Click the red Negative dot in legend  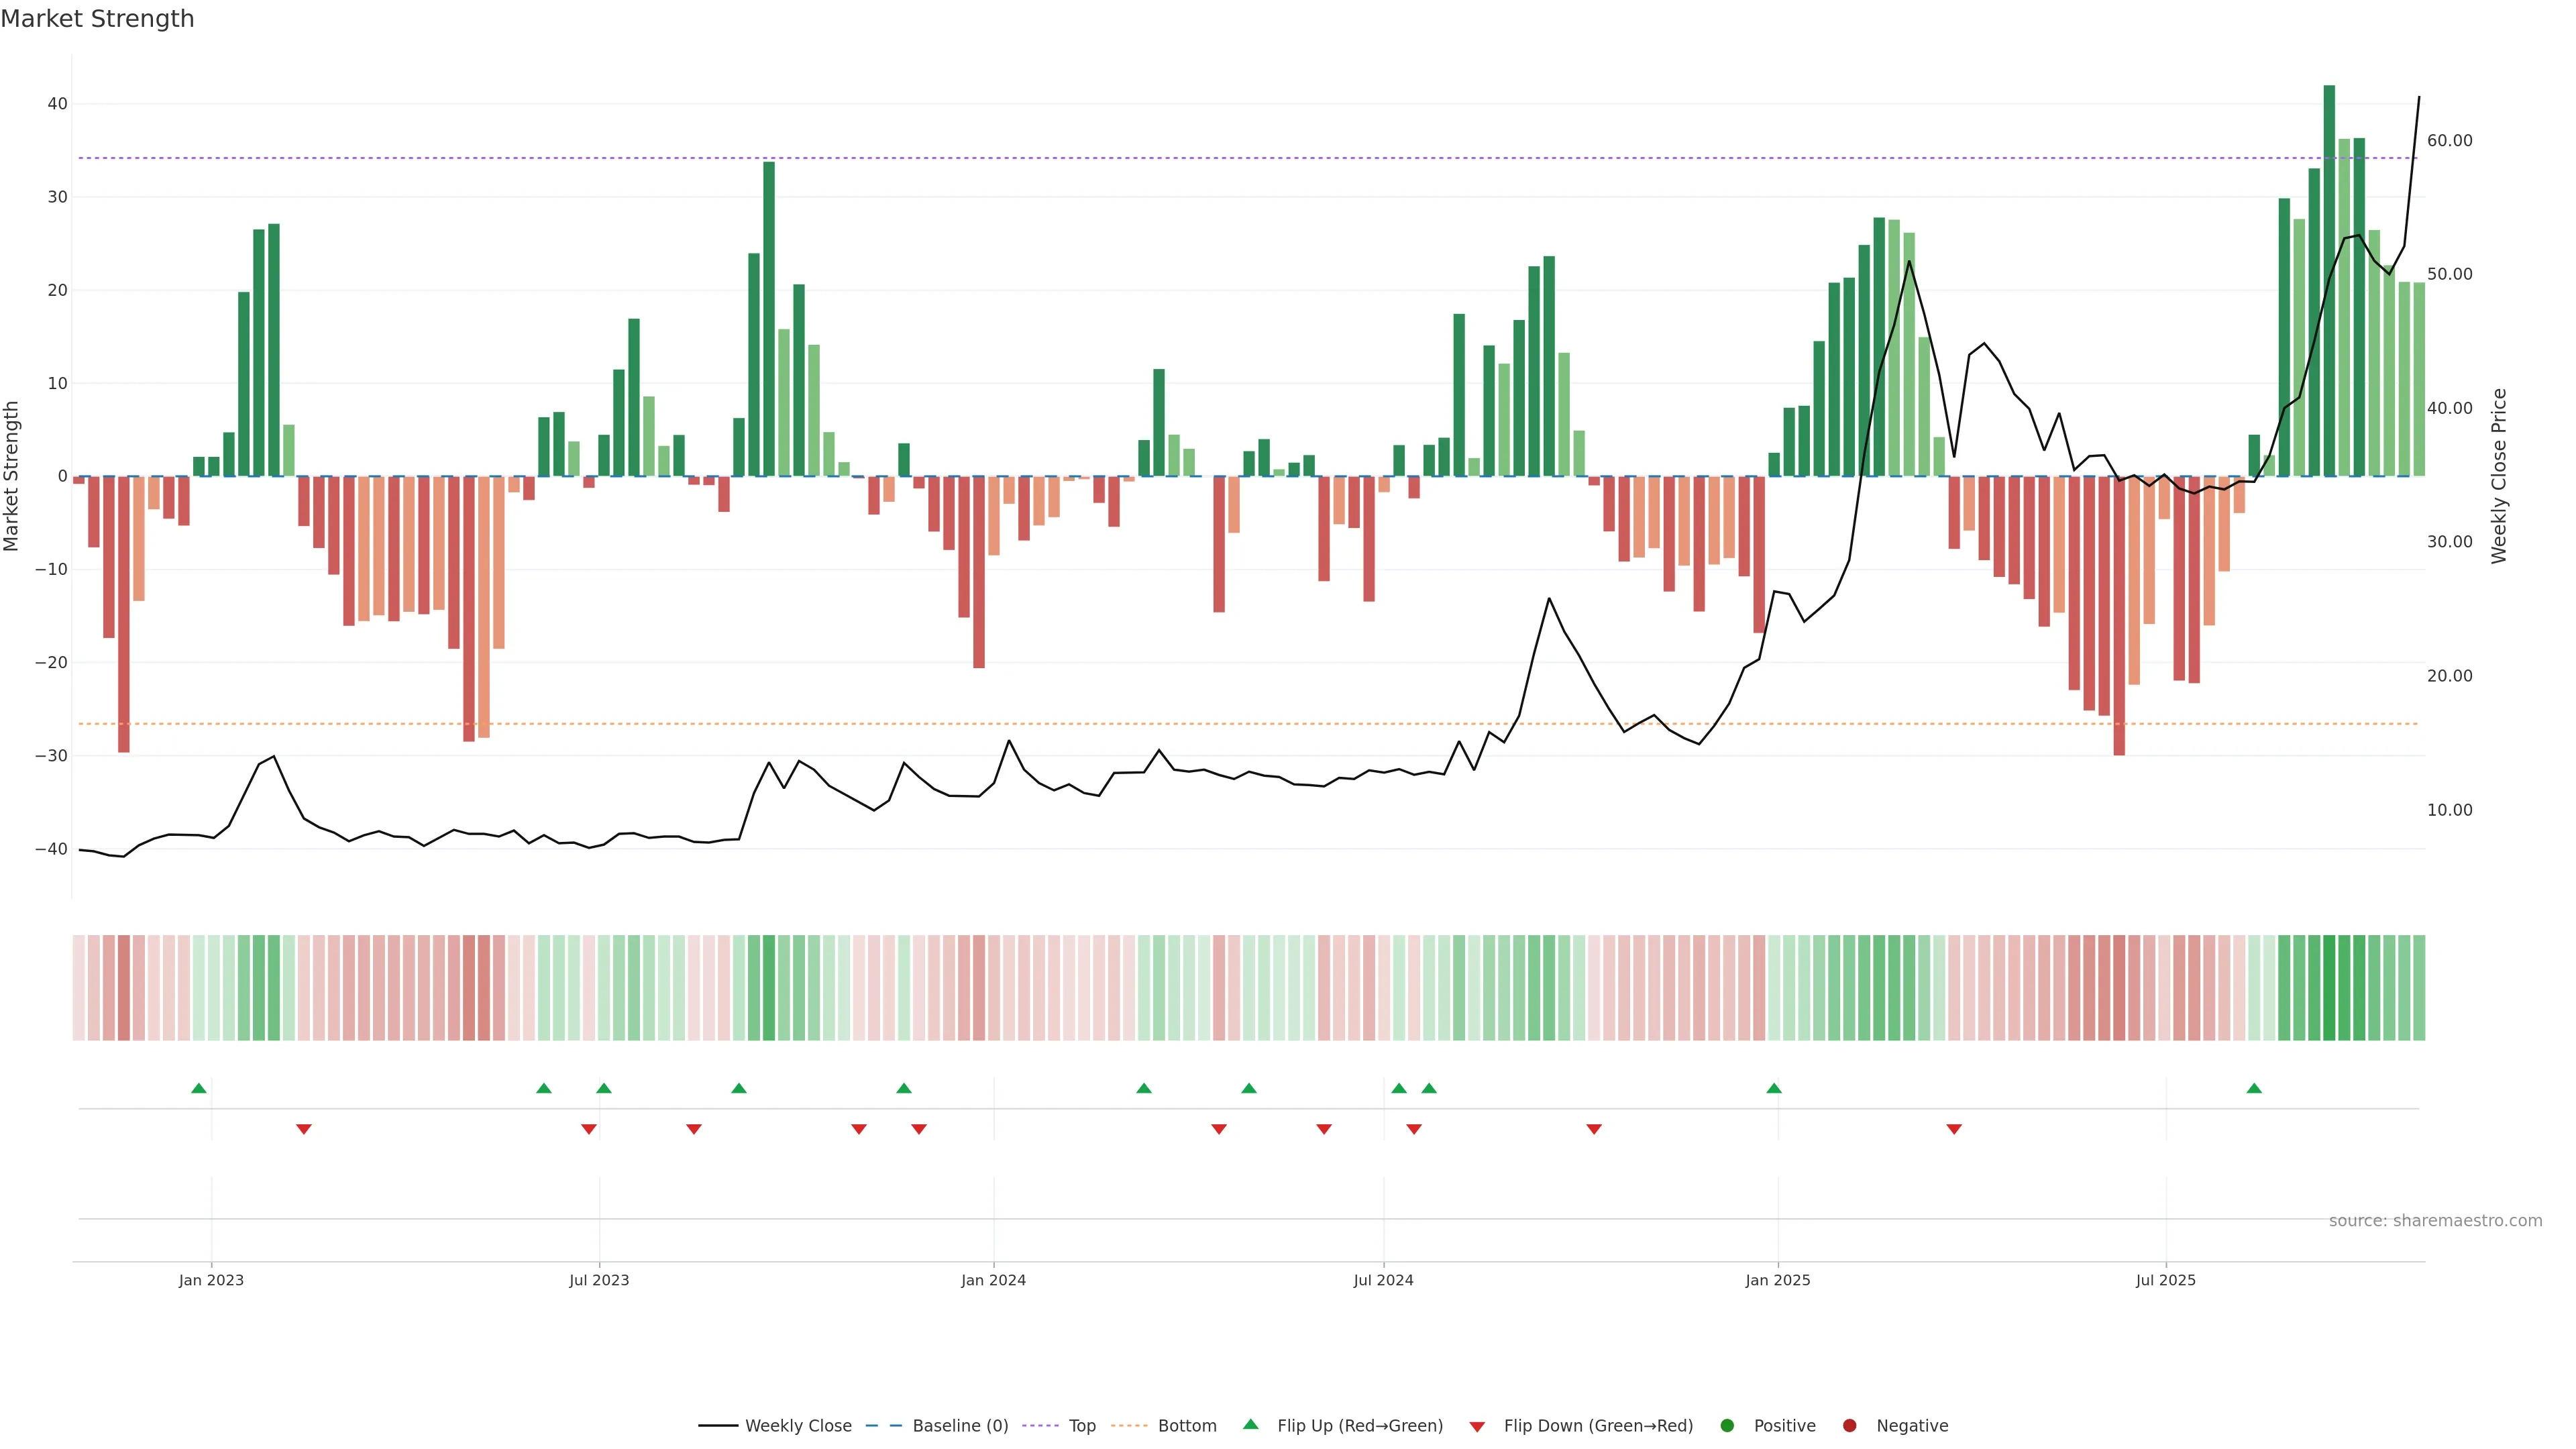click(1849, 1426)
